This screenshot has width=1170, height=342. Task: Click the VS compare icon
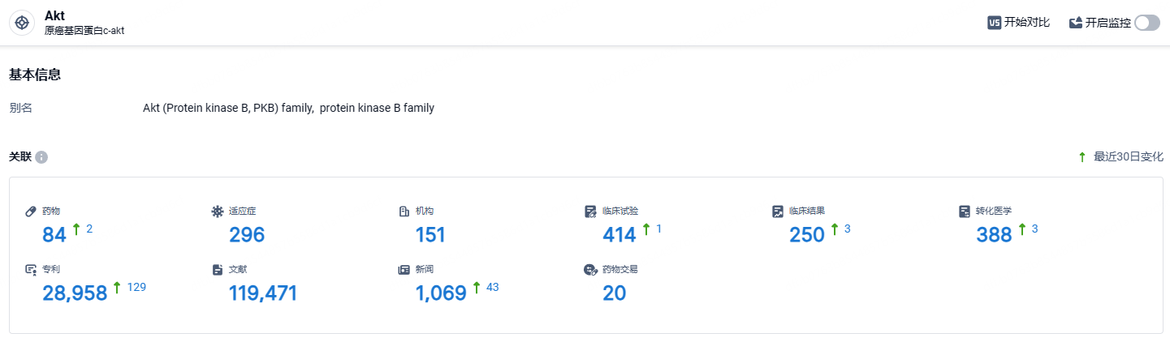click(x=994, y=23)
